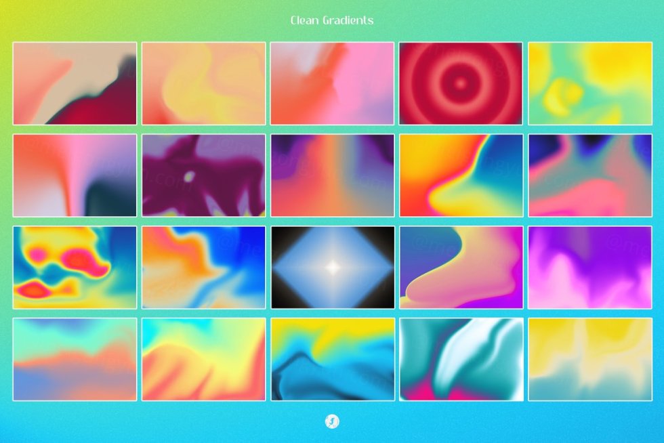Select the red concentric circles gradient
The image size is (664, 443).
tap(461, 83)
